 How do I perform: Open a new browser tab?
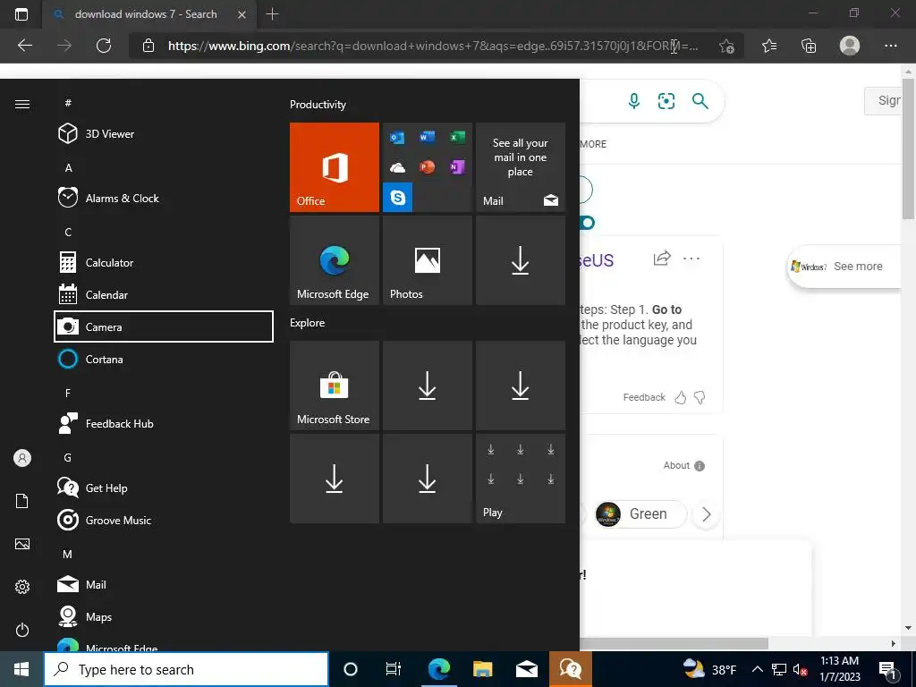(x=272, y=14)
